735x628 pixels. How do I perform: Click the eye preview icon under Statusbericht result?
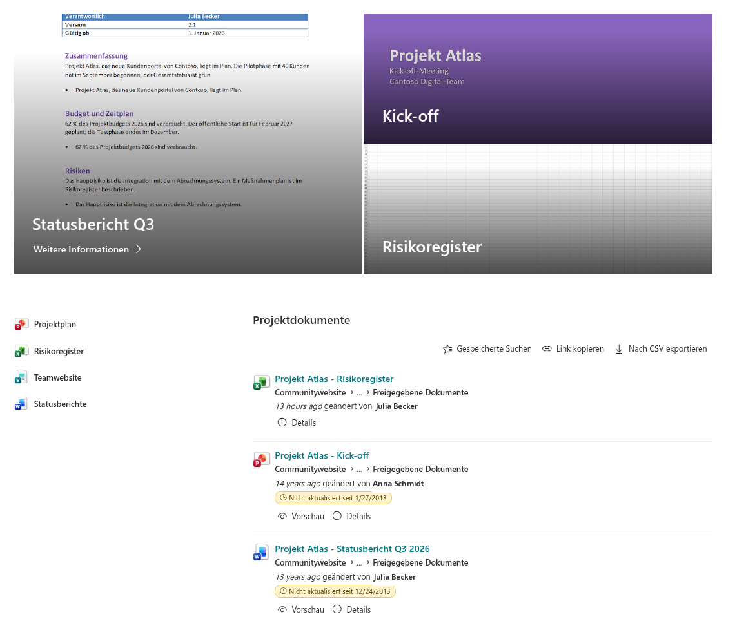282,609
